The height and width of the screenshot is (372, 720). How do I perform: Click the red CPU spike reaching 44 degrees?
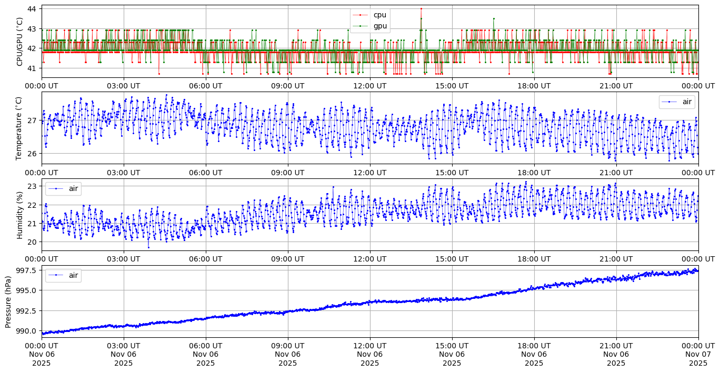coord(421,9)
